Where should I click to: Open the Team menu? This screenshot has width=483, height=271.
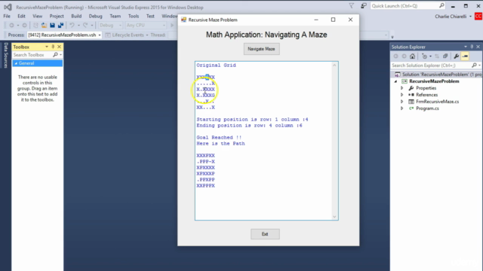click(x=115, y=16)
